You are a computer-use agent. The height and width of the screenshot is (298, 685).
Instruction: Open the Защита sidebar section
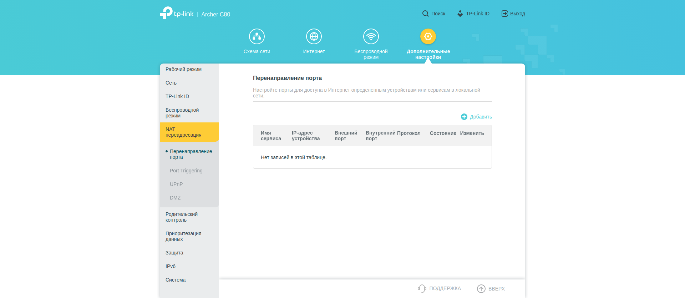tap(174, 253)
